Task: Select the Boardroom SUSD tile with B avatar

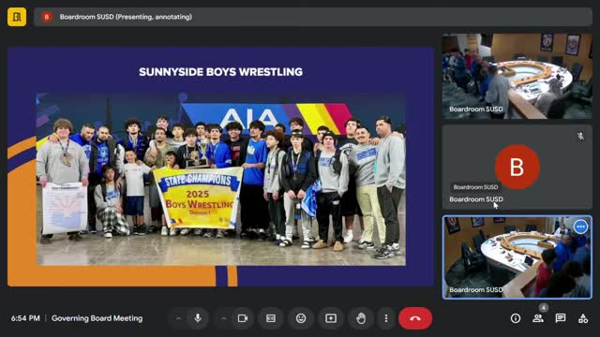Action: pos(517,167)
